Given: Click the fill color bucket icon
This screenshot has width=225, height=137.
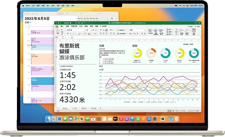Looking at the screenshot, I should click(x=85, y=34).
